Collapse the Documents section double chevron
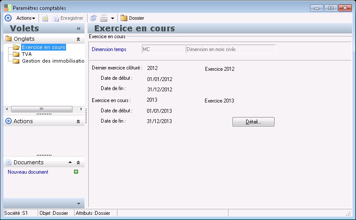Image resolution: width=356 pixels, height=220 pixels. 78,163
